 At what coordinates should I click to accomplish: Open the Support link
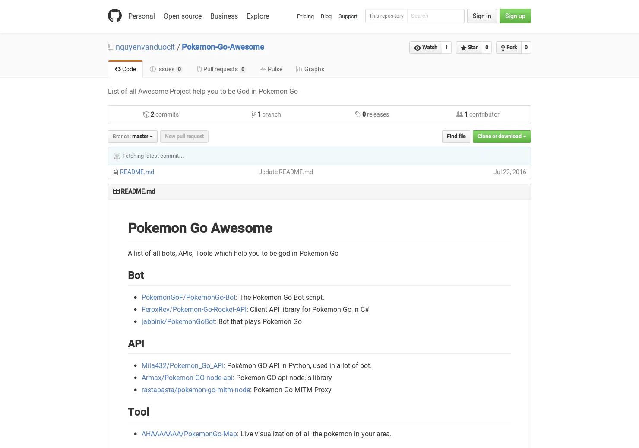tap(348, 16)
